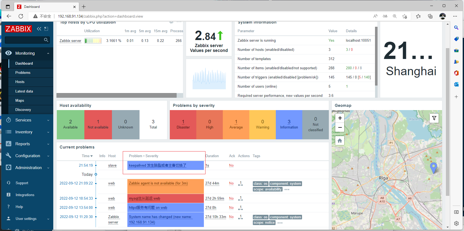Open the Zabbix server host link
464x231 pixels.
70,41
